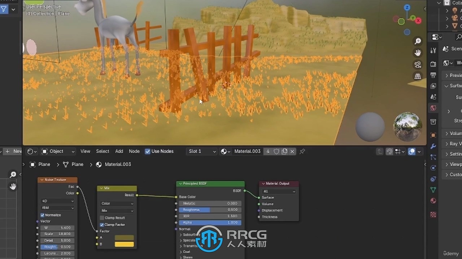This screenshot has width=462, height=259.
Task: Click the viewport pan hand icon
Action: [x=418, y=53]
